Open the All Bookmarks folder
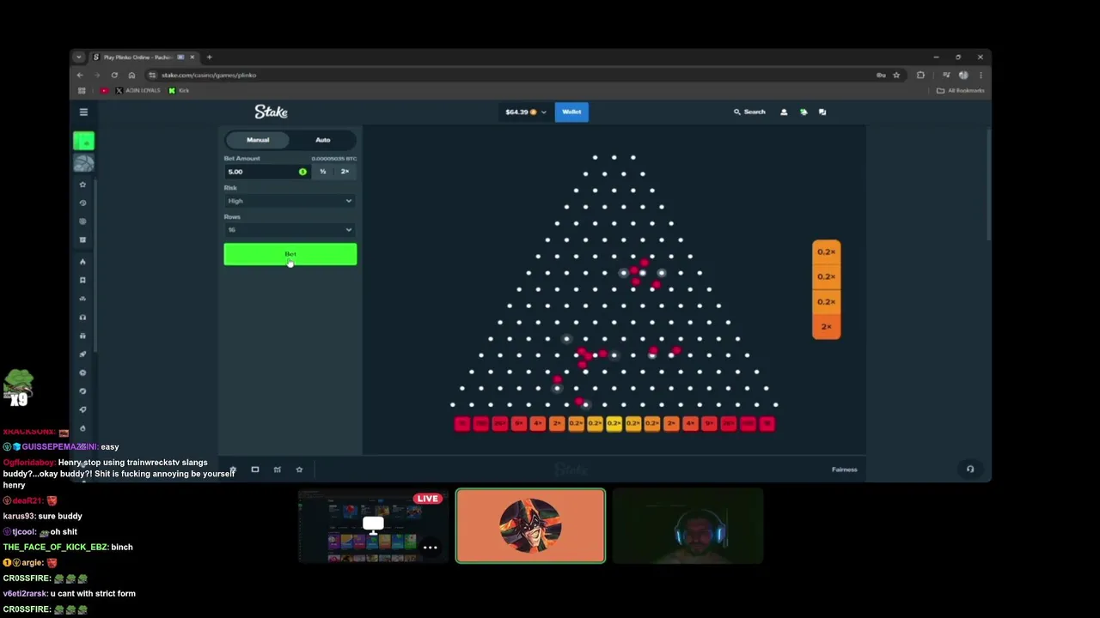1100x618 pixels. [960, 90]
